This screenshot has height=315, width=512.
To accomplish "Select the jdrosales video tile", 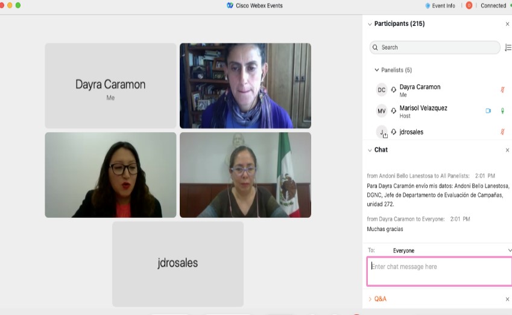I will coord(178,264).
